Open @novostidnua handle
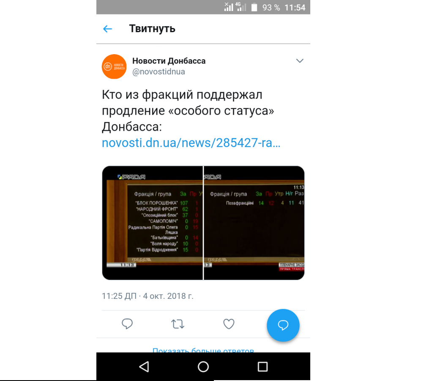Viewport: 432px width, 381px height. (x=159, y=72)
